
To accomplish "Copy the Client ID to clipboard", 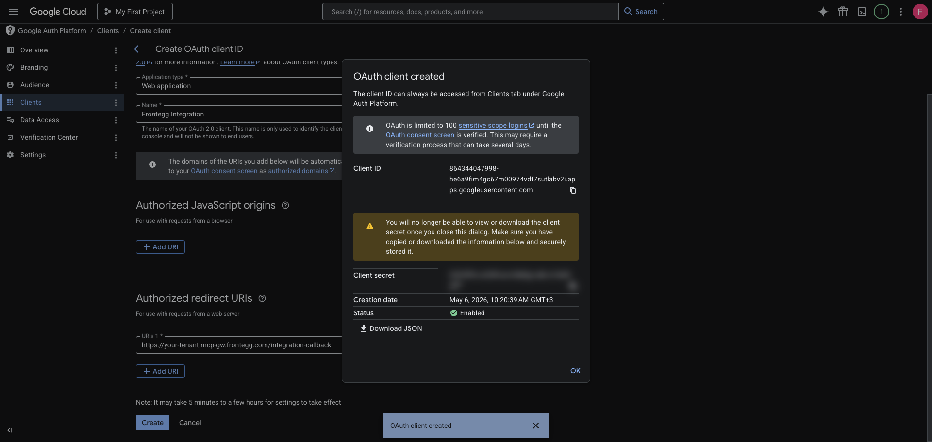I will pos(573,190).
